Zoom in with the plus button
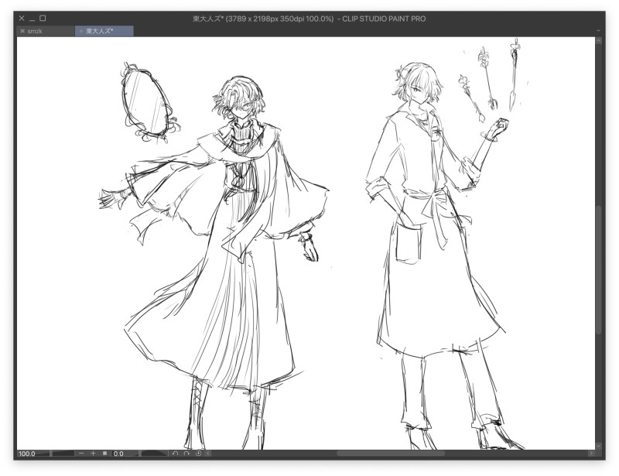This screenshot has width=619, height=476. point(93,454)
